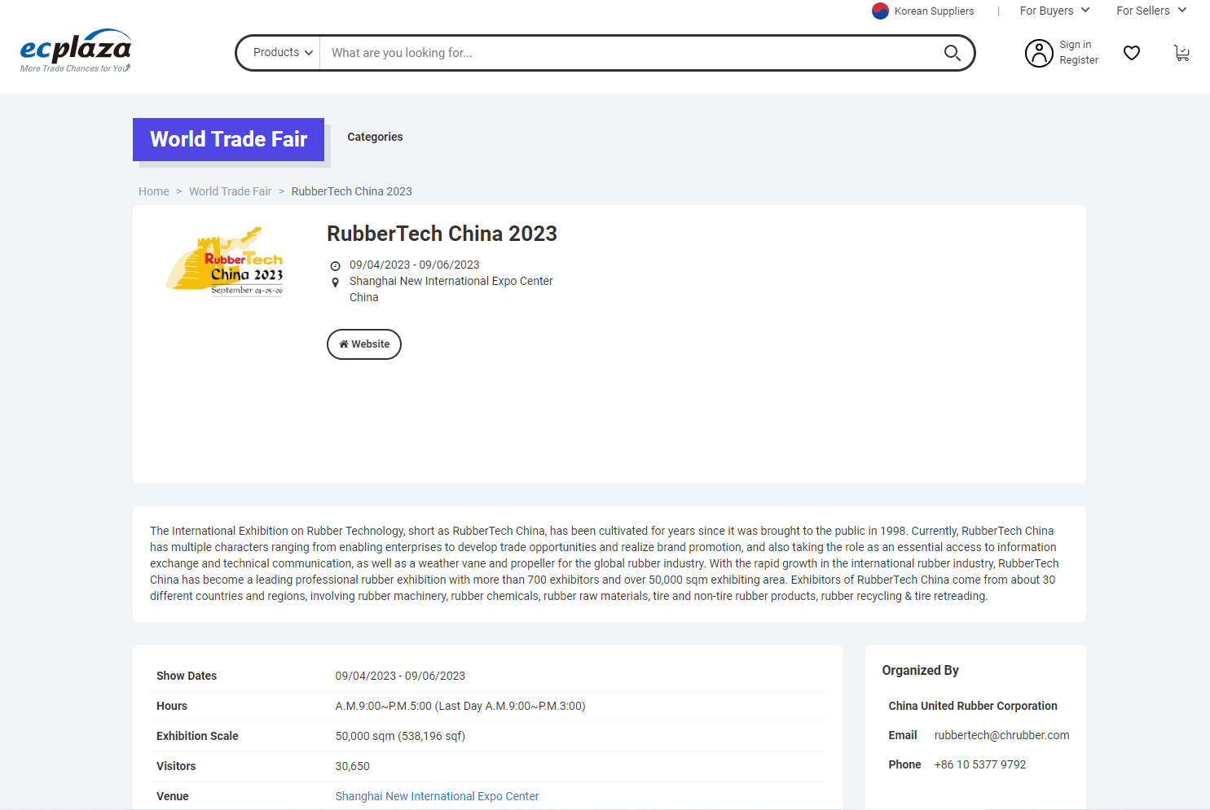Click the RubberTech China 2023 heading
This screenshot has width=1210, height=810.
click(442, 234)
